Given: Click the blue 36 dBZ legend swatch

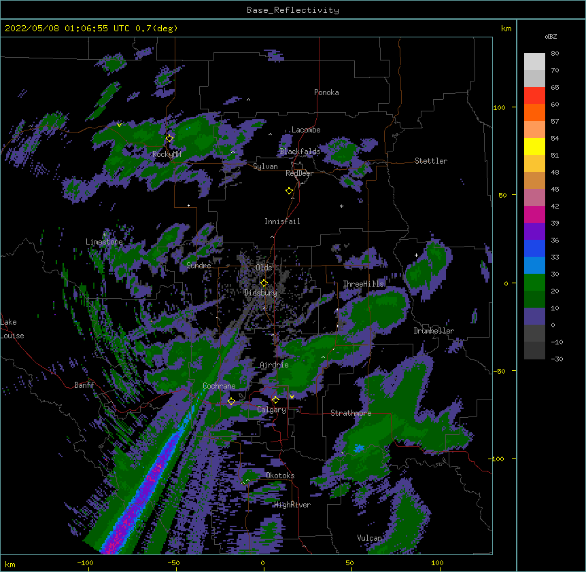Looking at the screenshot, I should point(534,248).
